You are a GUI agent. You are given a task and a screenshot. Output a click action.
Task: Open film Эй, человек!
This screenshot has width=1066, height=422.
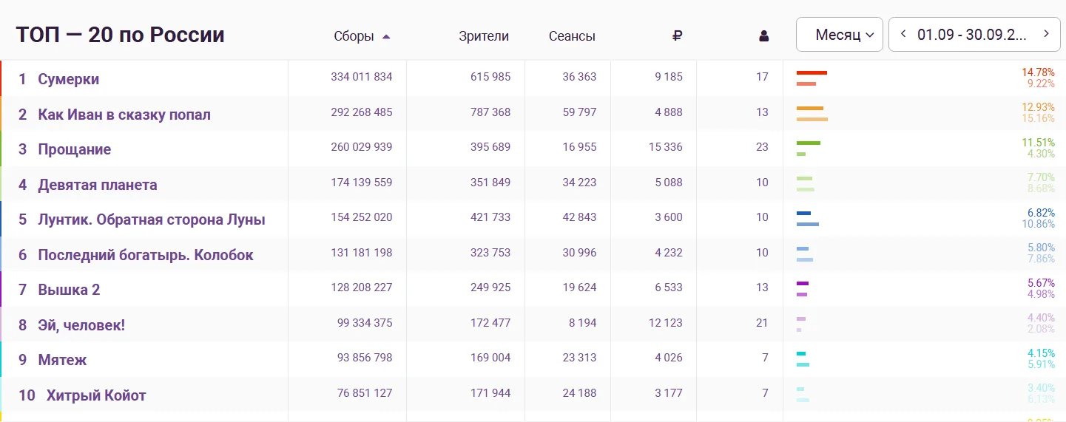pyautogui.click(x=81, y=325)
